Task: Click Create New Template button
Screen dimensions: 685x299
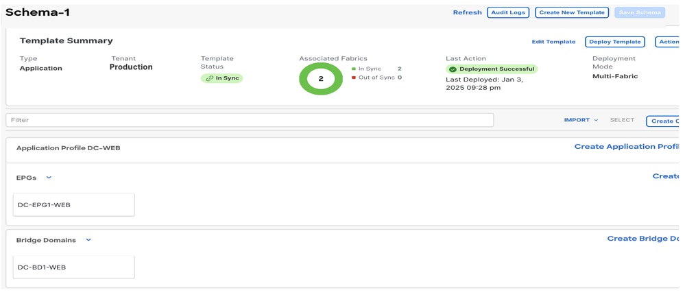Action: 572,12
